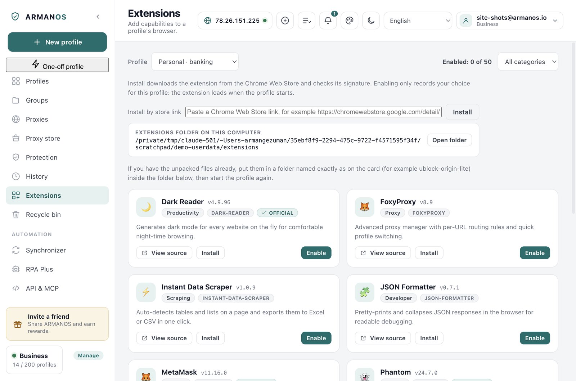Open the task list icon in header
Image resolution: width=576 pixels, height=381 pixels.
tap(307, 21)
